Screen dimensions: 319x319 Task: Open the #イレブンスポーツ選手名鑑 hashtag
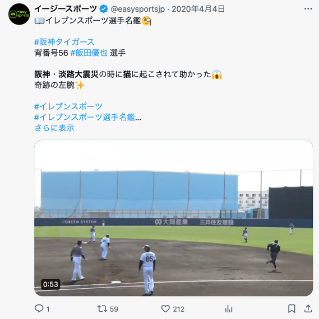click(x=85, y=117)
